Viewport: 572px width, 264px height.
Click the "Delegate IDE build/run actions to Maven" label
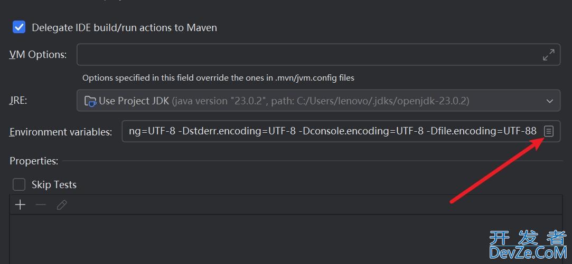click(124, 27)
